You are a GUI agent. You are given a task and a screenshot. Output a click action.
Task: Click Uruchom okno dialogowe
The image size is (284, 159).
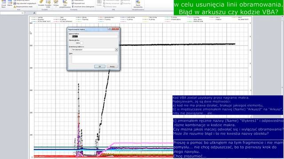click(x=83, y=7)
